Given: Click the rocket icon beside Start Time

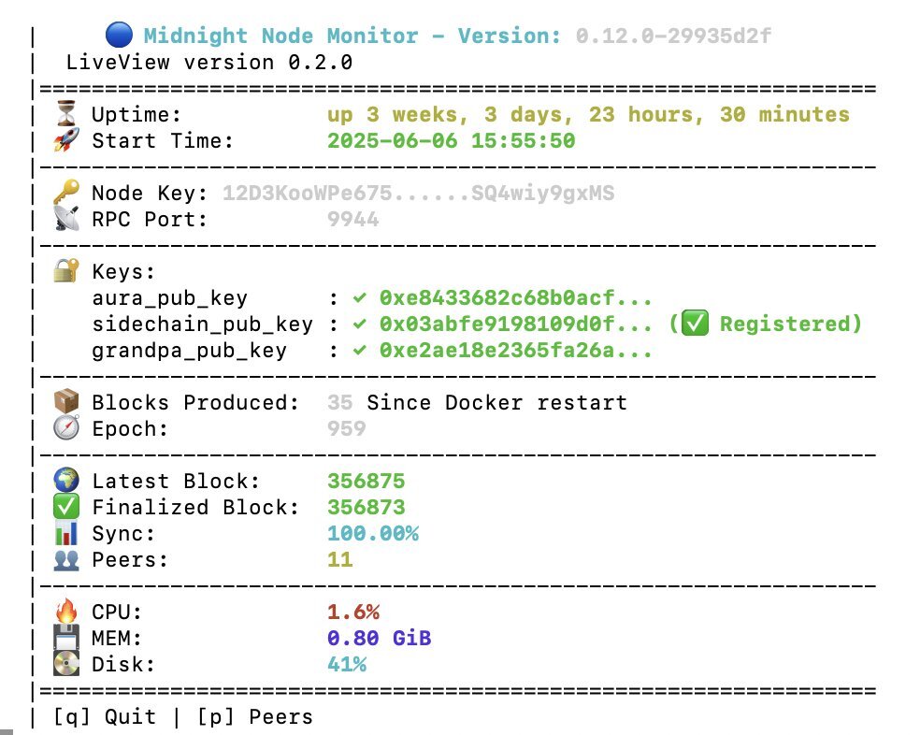Looking at the screenshot, I should tap(65, 141).
